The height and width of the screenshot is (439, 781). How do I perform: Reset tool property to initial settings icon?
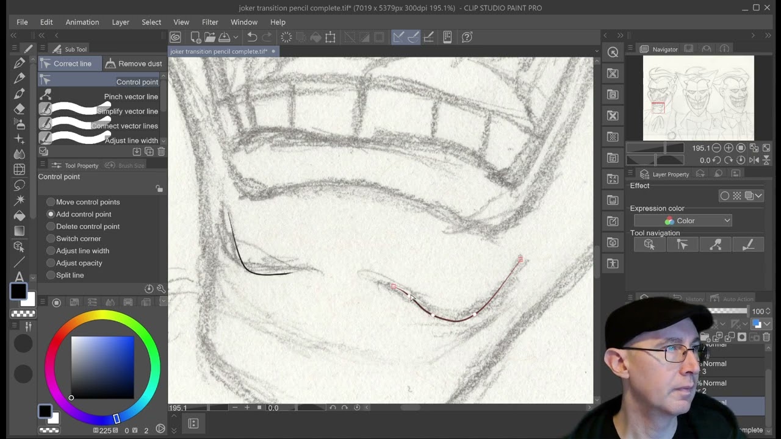click(149, 288)
